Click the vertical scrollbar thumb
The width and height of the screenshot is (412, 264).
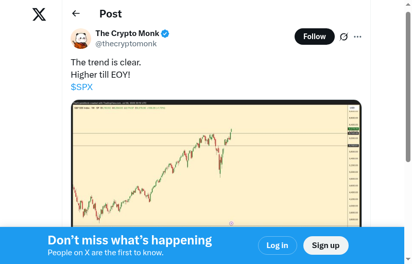click(x=408, y=87)
